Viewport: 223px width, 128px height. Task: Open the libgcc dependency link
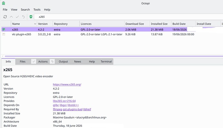[x=63, y=105]
